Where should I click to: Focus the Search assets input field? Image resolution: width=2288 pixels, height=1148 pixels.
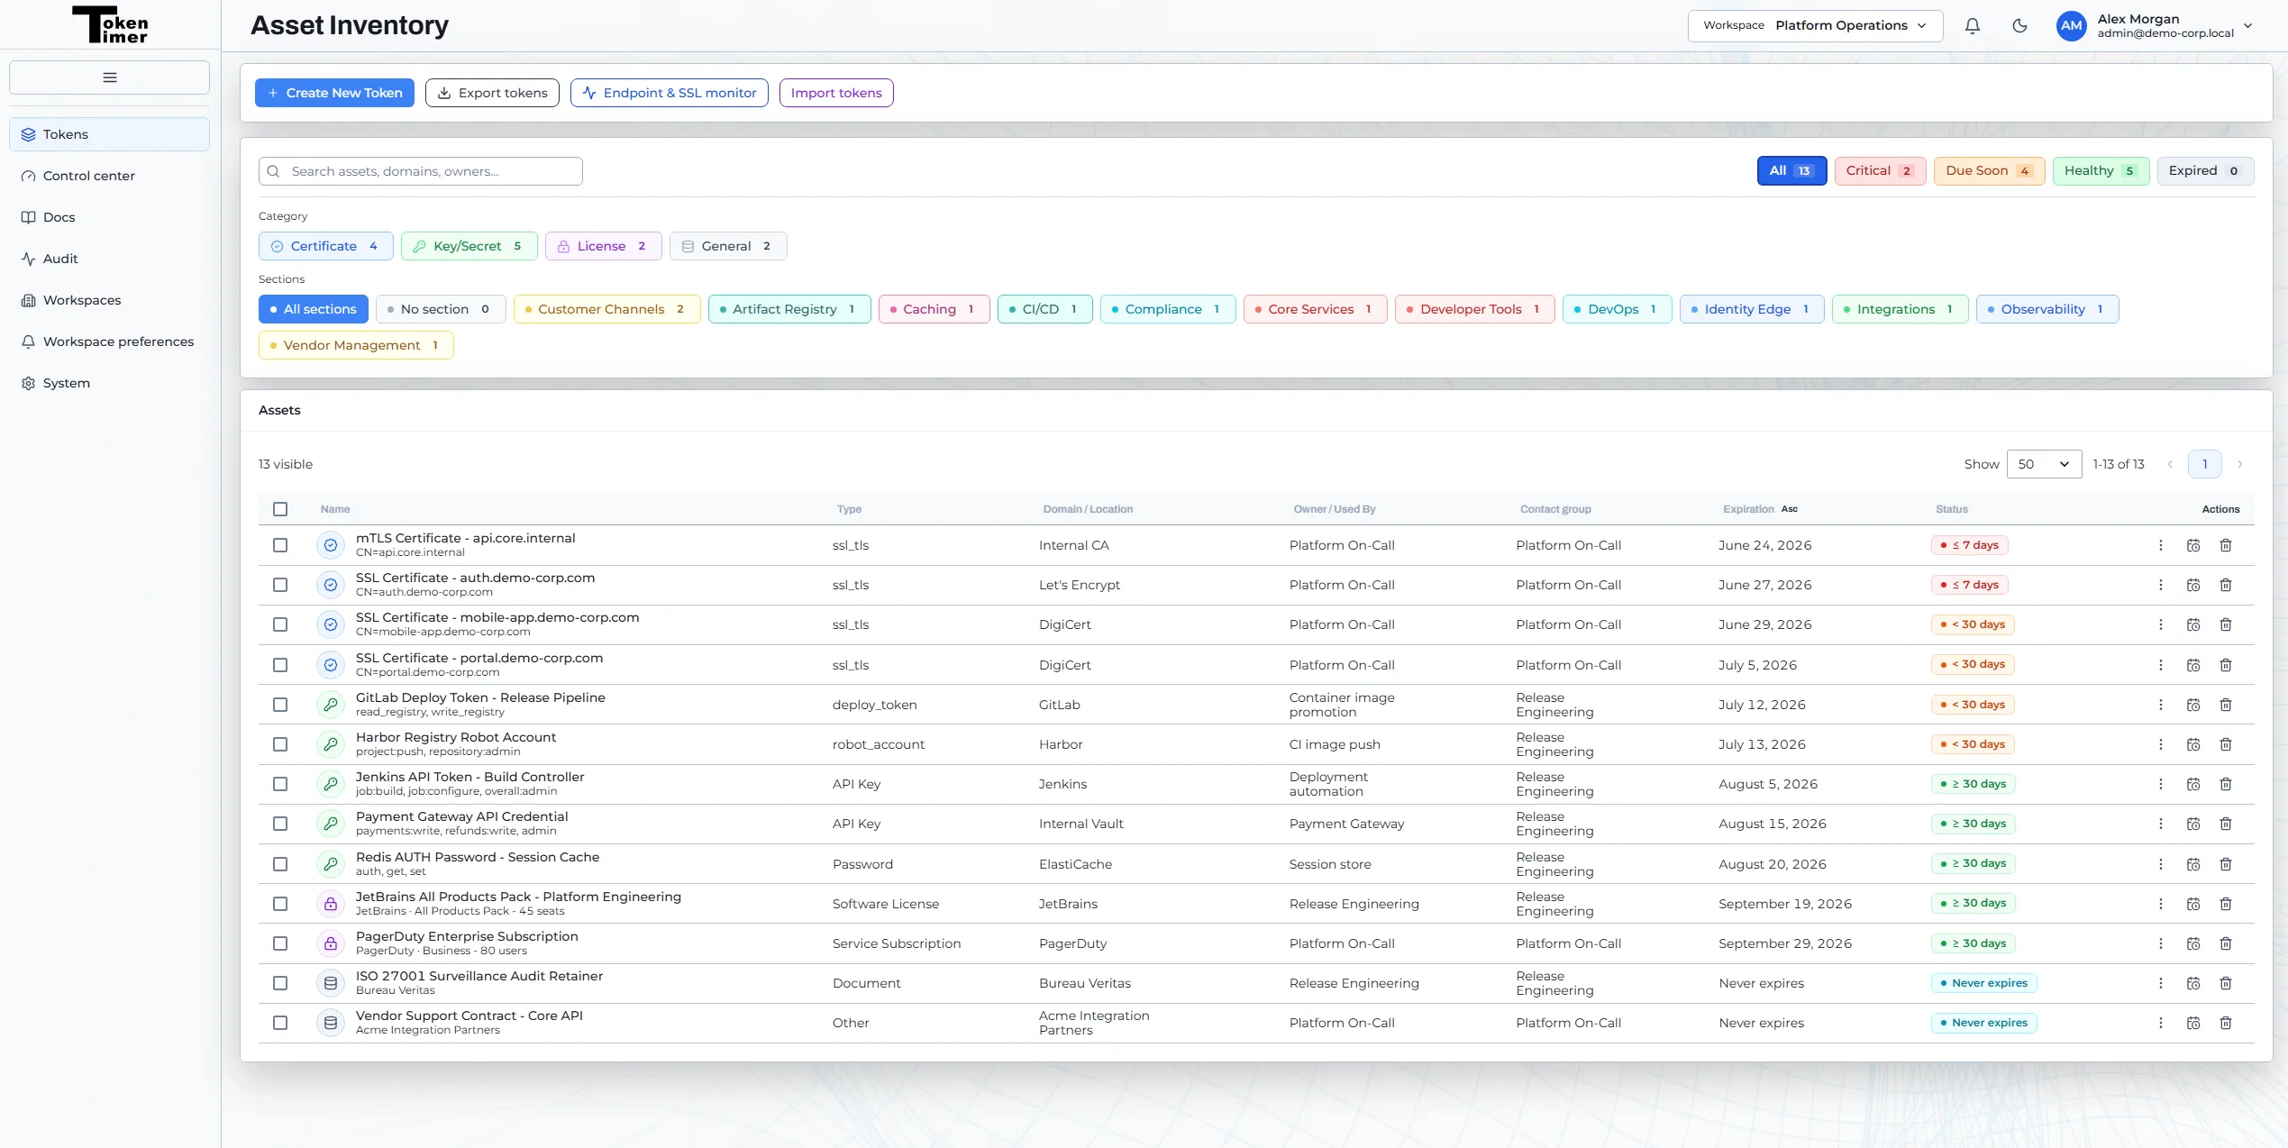coord(421,171)
